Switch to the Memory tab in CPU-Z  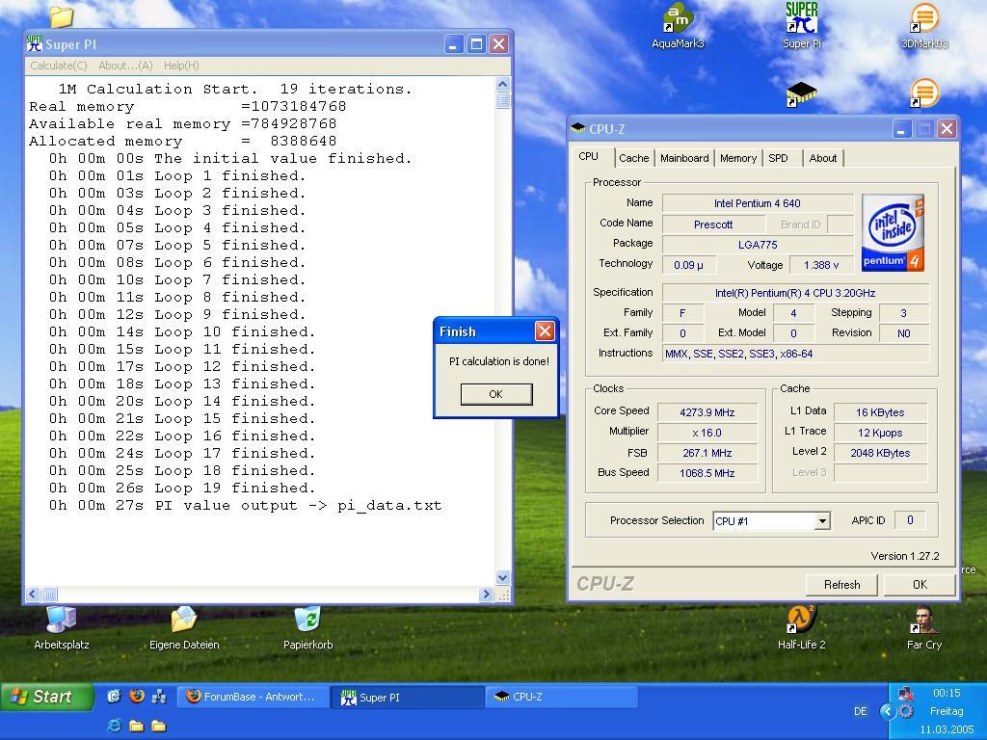(x=737, y=158)
